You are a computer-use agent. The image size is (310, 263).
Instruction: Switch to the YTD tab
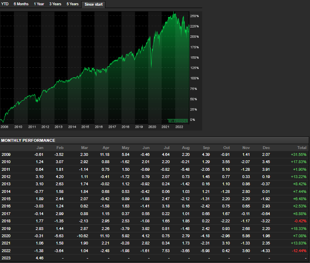point(5,4)
